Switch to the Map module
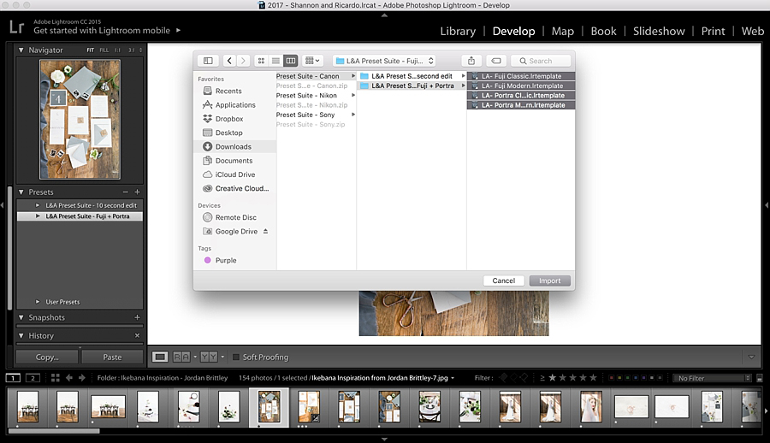This screenshot has width=770, height=443. tap(563, 31)
